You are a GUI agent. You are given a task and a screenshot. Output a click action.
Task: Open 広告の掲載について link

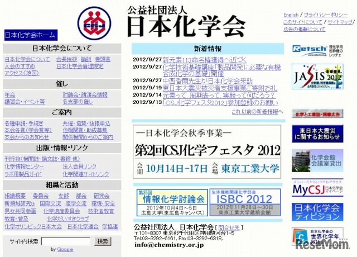coord(304,29)
